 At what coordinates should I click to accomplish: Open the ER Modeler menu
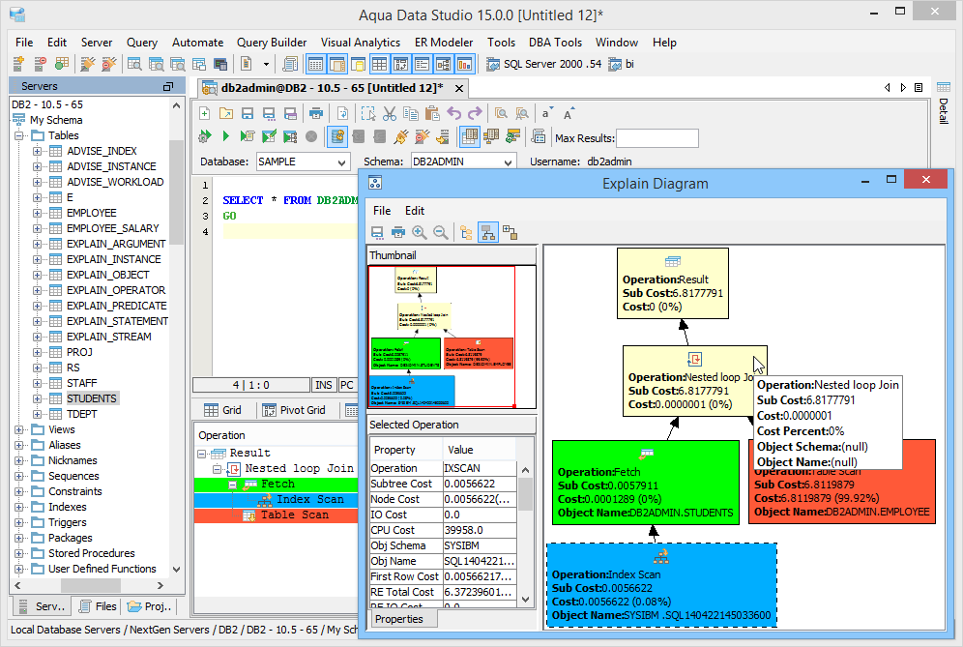[x=444, y=43]
